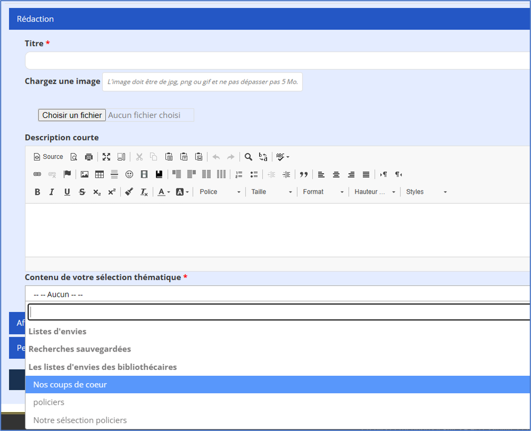Image resolution: width=531 pixels, height=431 pixels.
Task: Open the text color picker
Action: [163, 192]
